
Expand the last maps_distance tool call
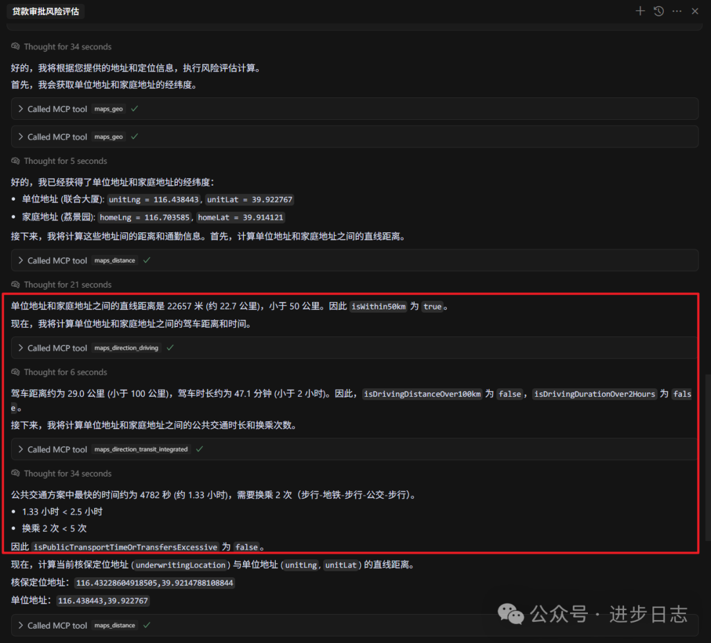[355, 625]
